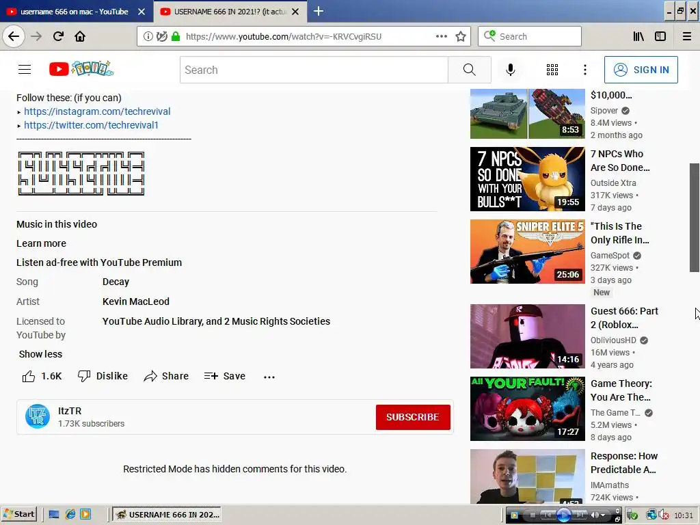700x525 pixels.
Task: Open the Firefox hamburger menu
Action: coord(687,36)
